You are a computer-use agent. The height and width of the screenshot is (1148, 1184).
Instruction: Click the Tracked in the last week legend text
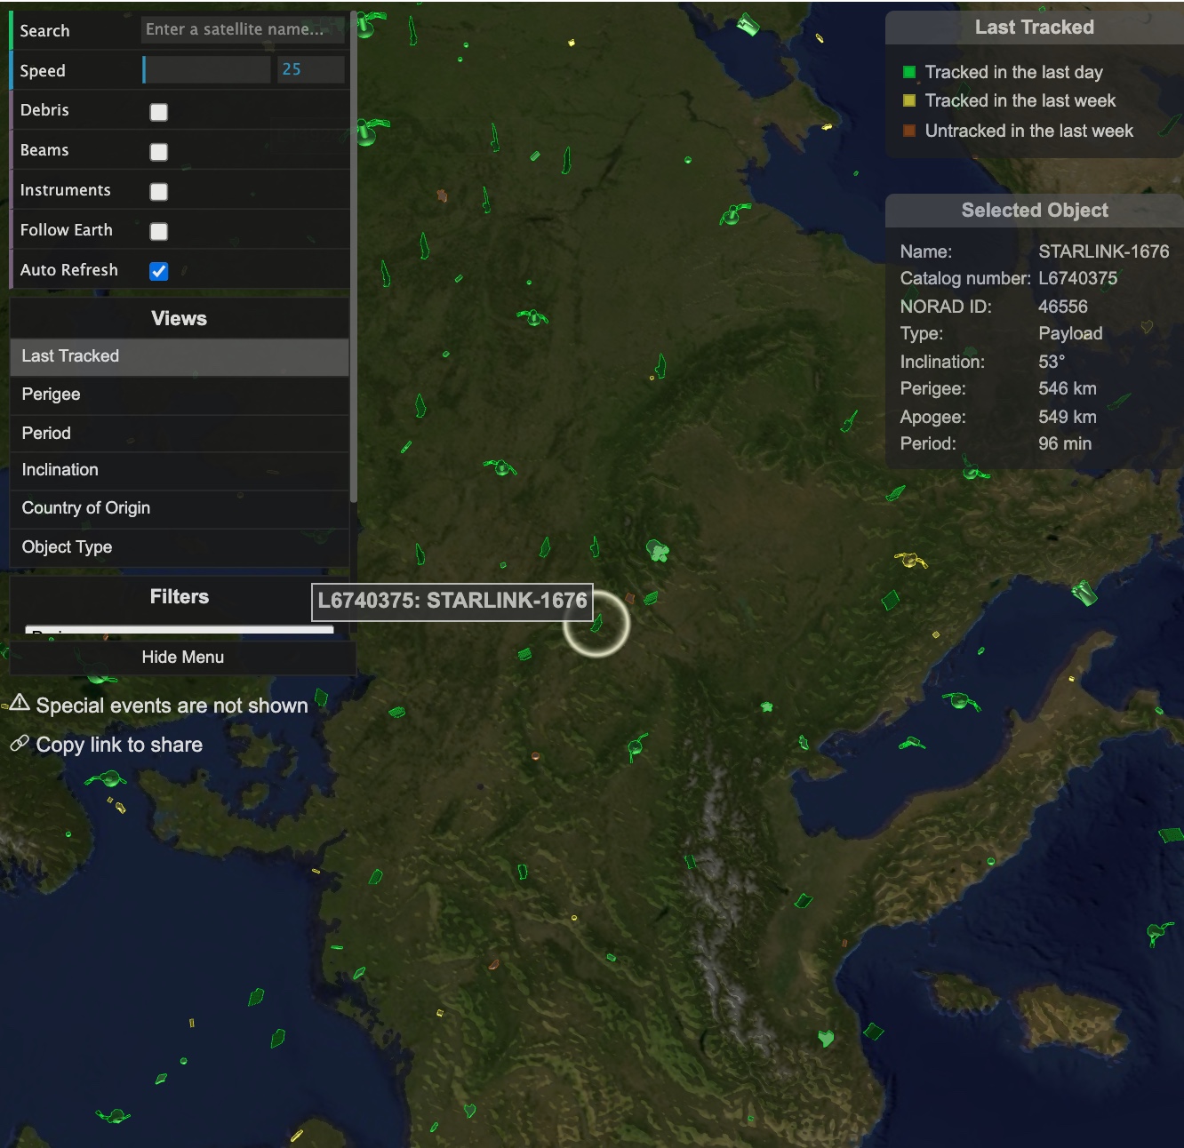1020,100
